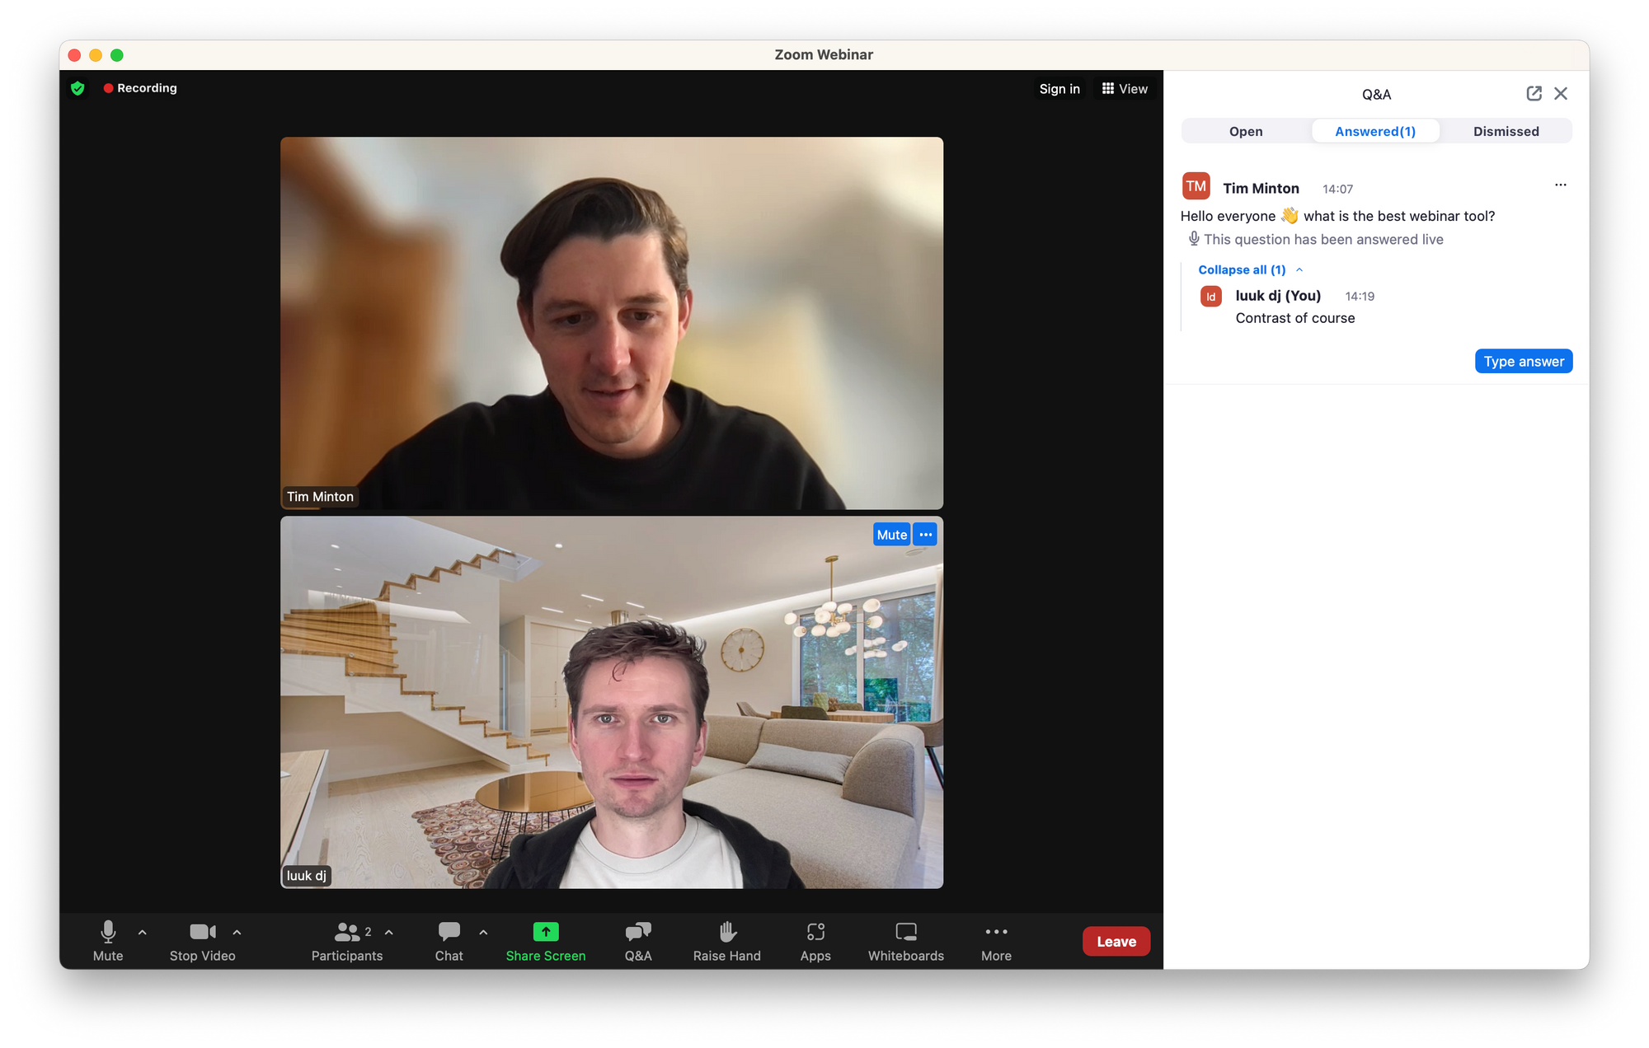This screenshot has height=1048, width=1649.
Task: Switch to the Open questions tab
Action: [1246, 131]
